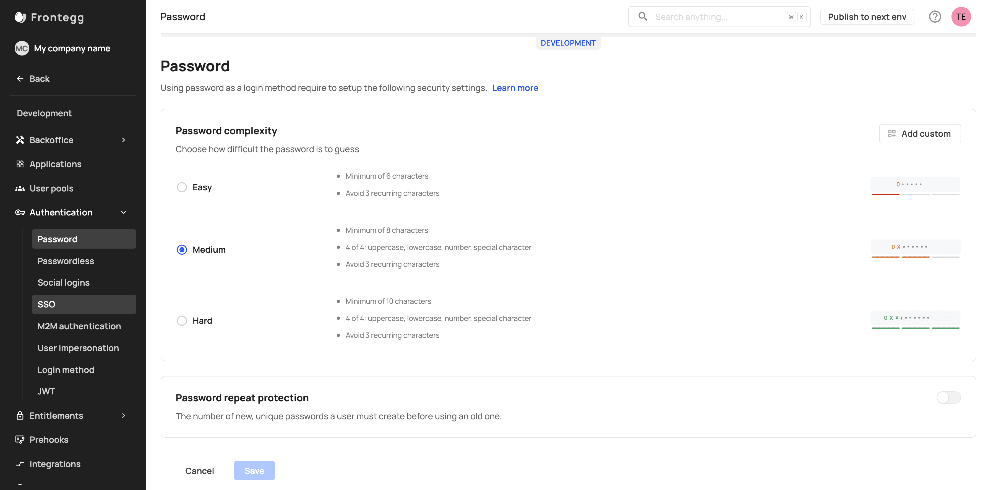Click the Medium option label

tap(209, 249)
